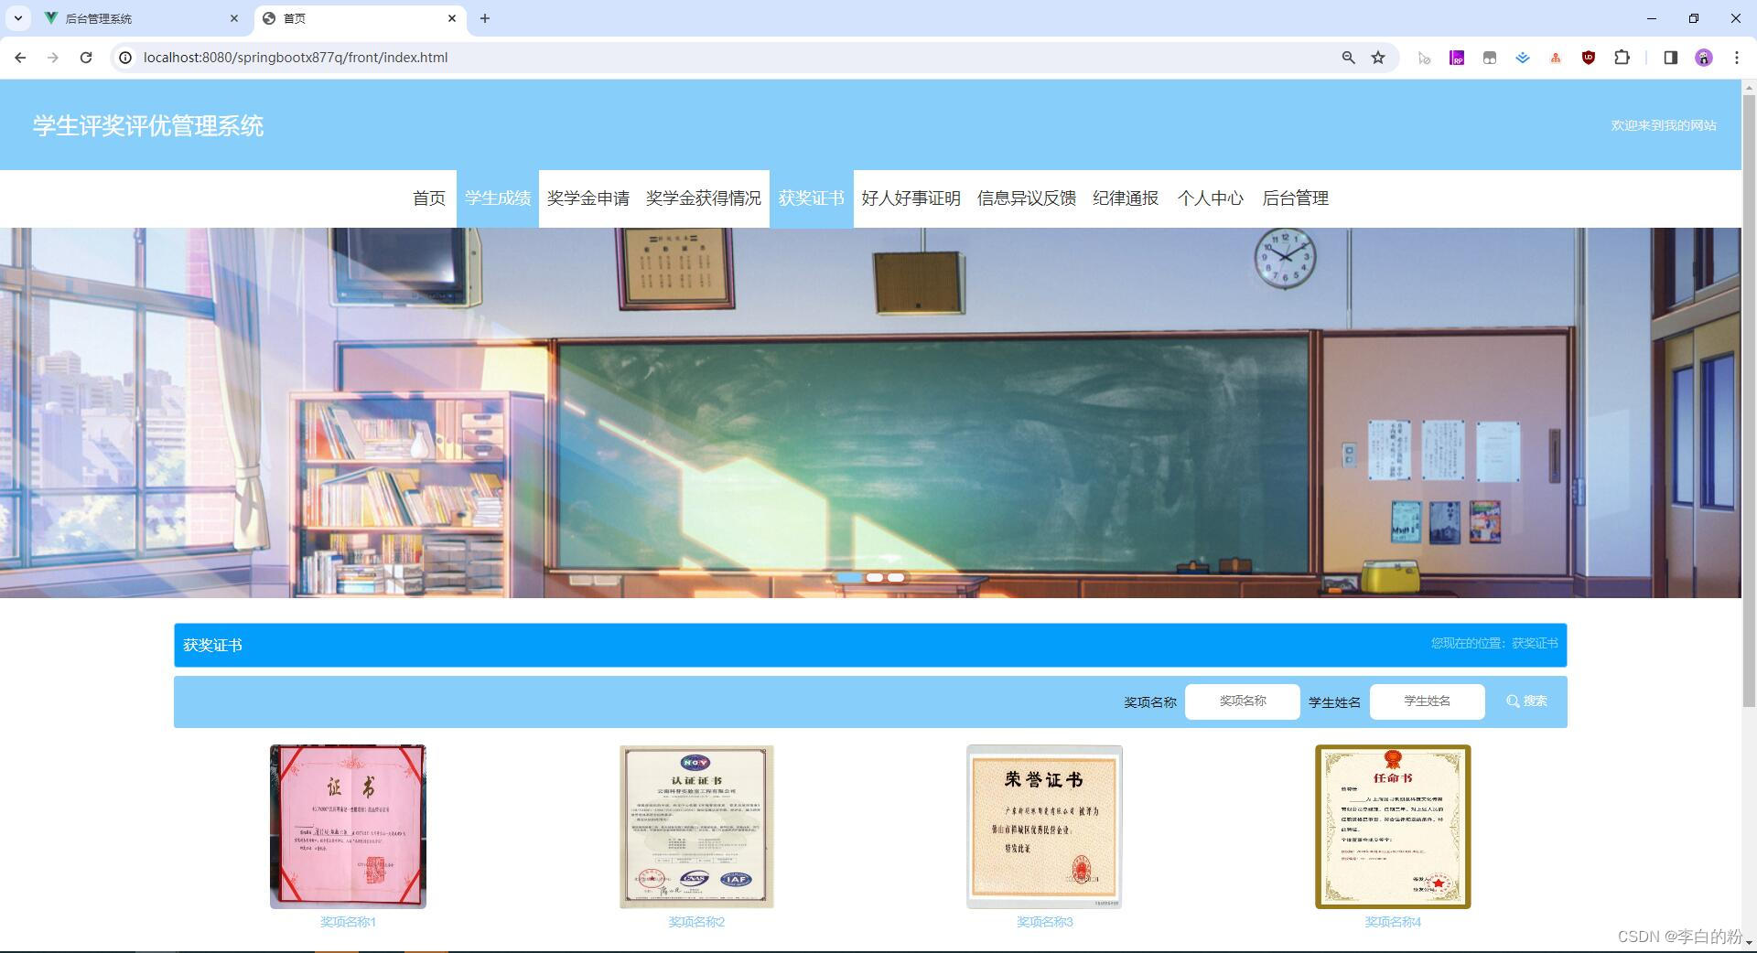Screen dimensions: 1757x953
Task: Open the pink 证书 certificate thumbnail
Action: (x=348, y=827)
